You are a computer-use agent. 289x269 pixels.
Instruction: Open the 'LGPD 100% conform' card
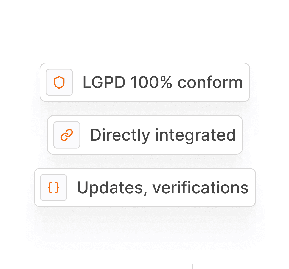(x=145, y=82)
